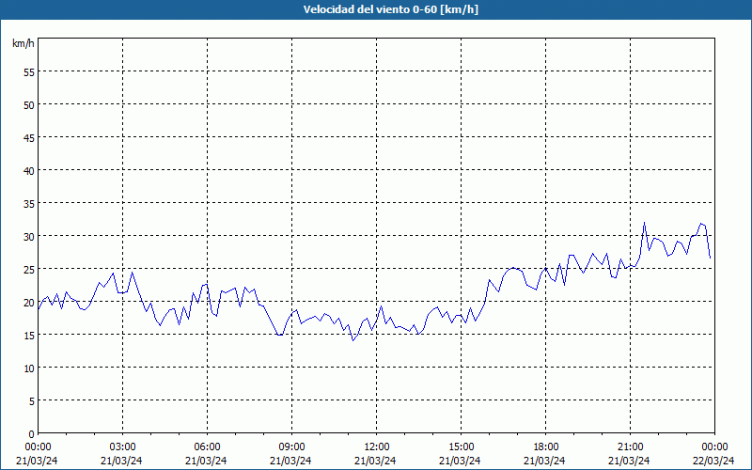Click the 03:00 time label on x-axis

point(123,447)
